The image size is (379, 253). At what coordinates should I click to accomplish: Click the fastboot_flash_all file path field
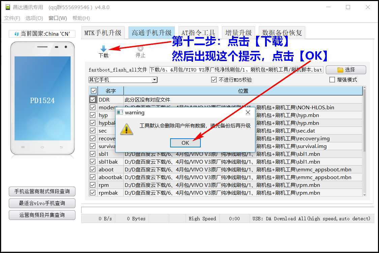click(x=236, y=70)
